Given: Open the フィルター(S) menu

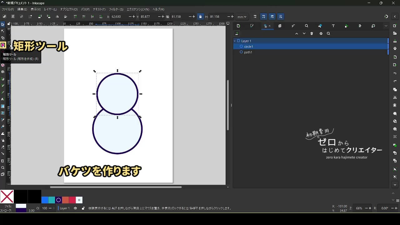Looking at the screenshot, I should tap(116, 9).
